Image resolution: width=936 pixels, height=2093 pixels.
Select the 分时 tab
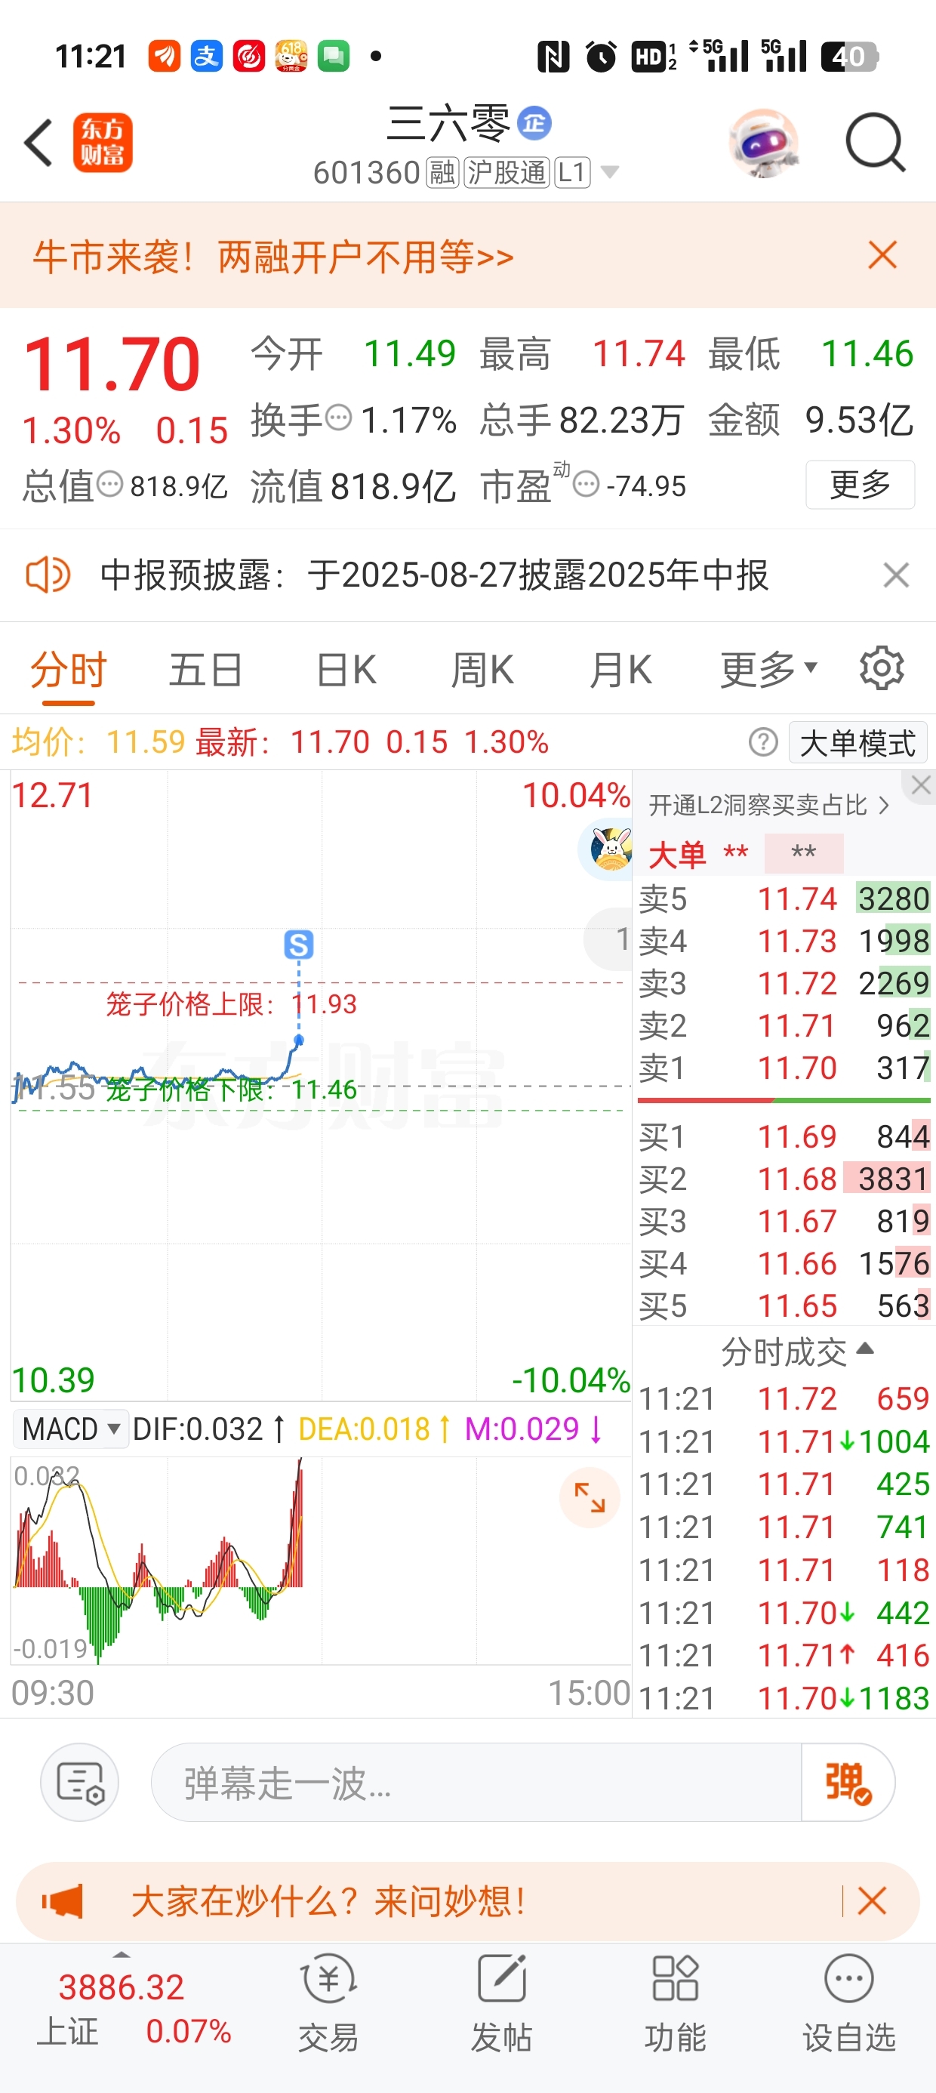pos(69,670)
